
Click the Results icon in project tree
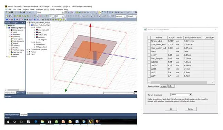click(x=12, y=48)
